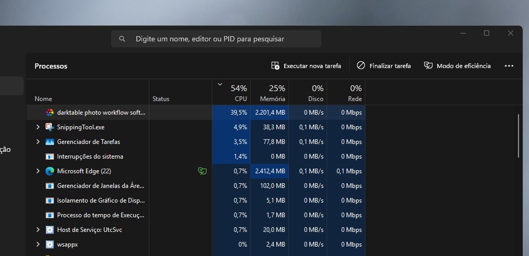Expand the Microsoft Edge (22) process group
Viewport: 529px width, 256px height.
pos(38,171)
